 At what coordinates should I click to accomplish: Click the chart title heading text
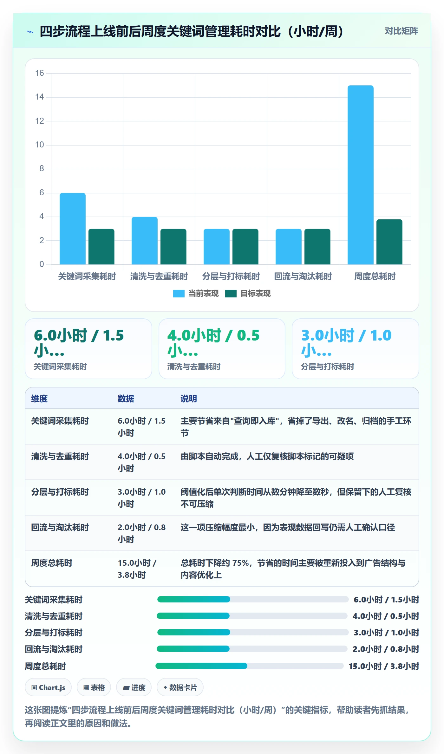pos(192,31)
